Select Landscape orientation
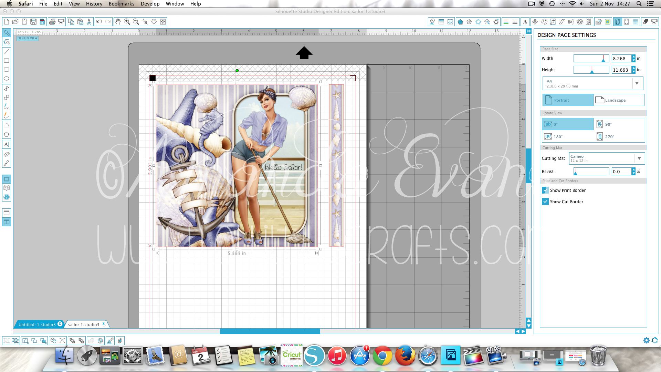The height and width of the screenshot is (372, 661). (619, 100)
